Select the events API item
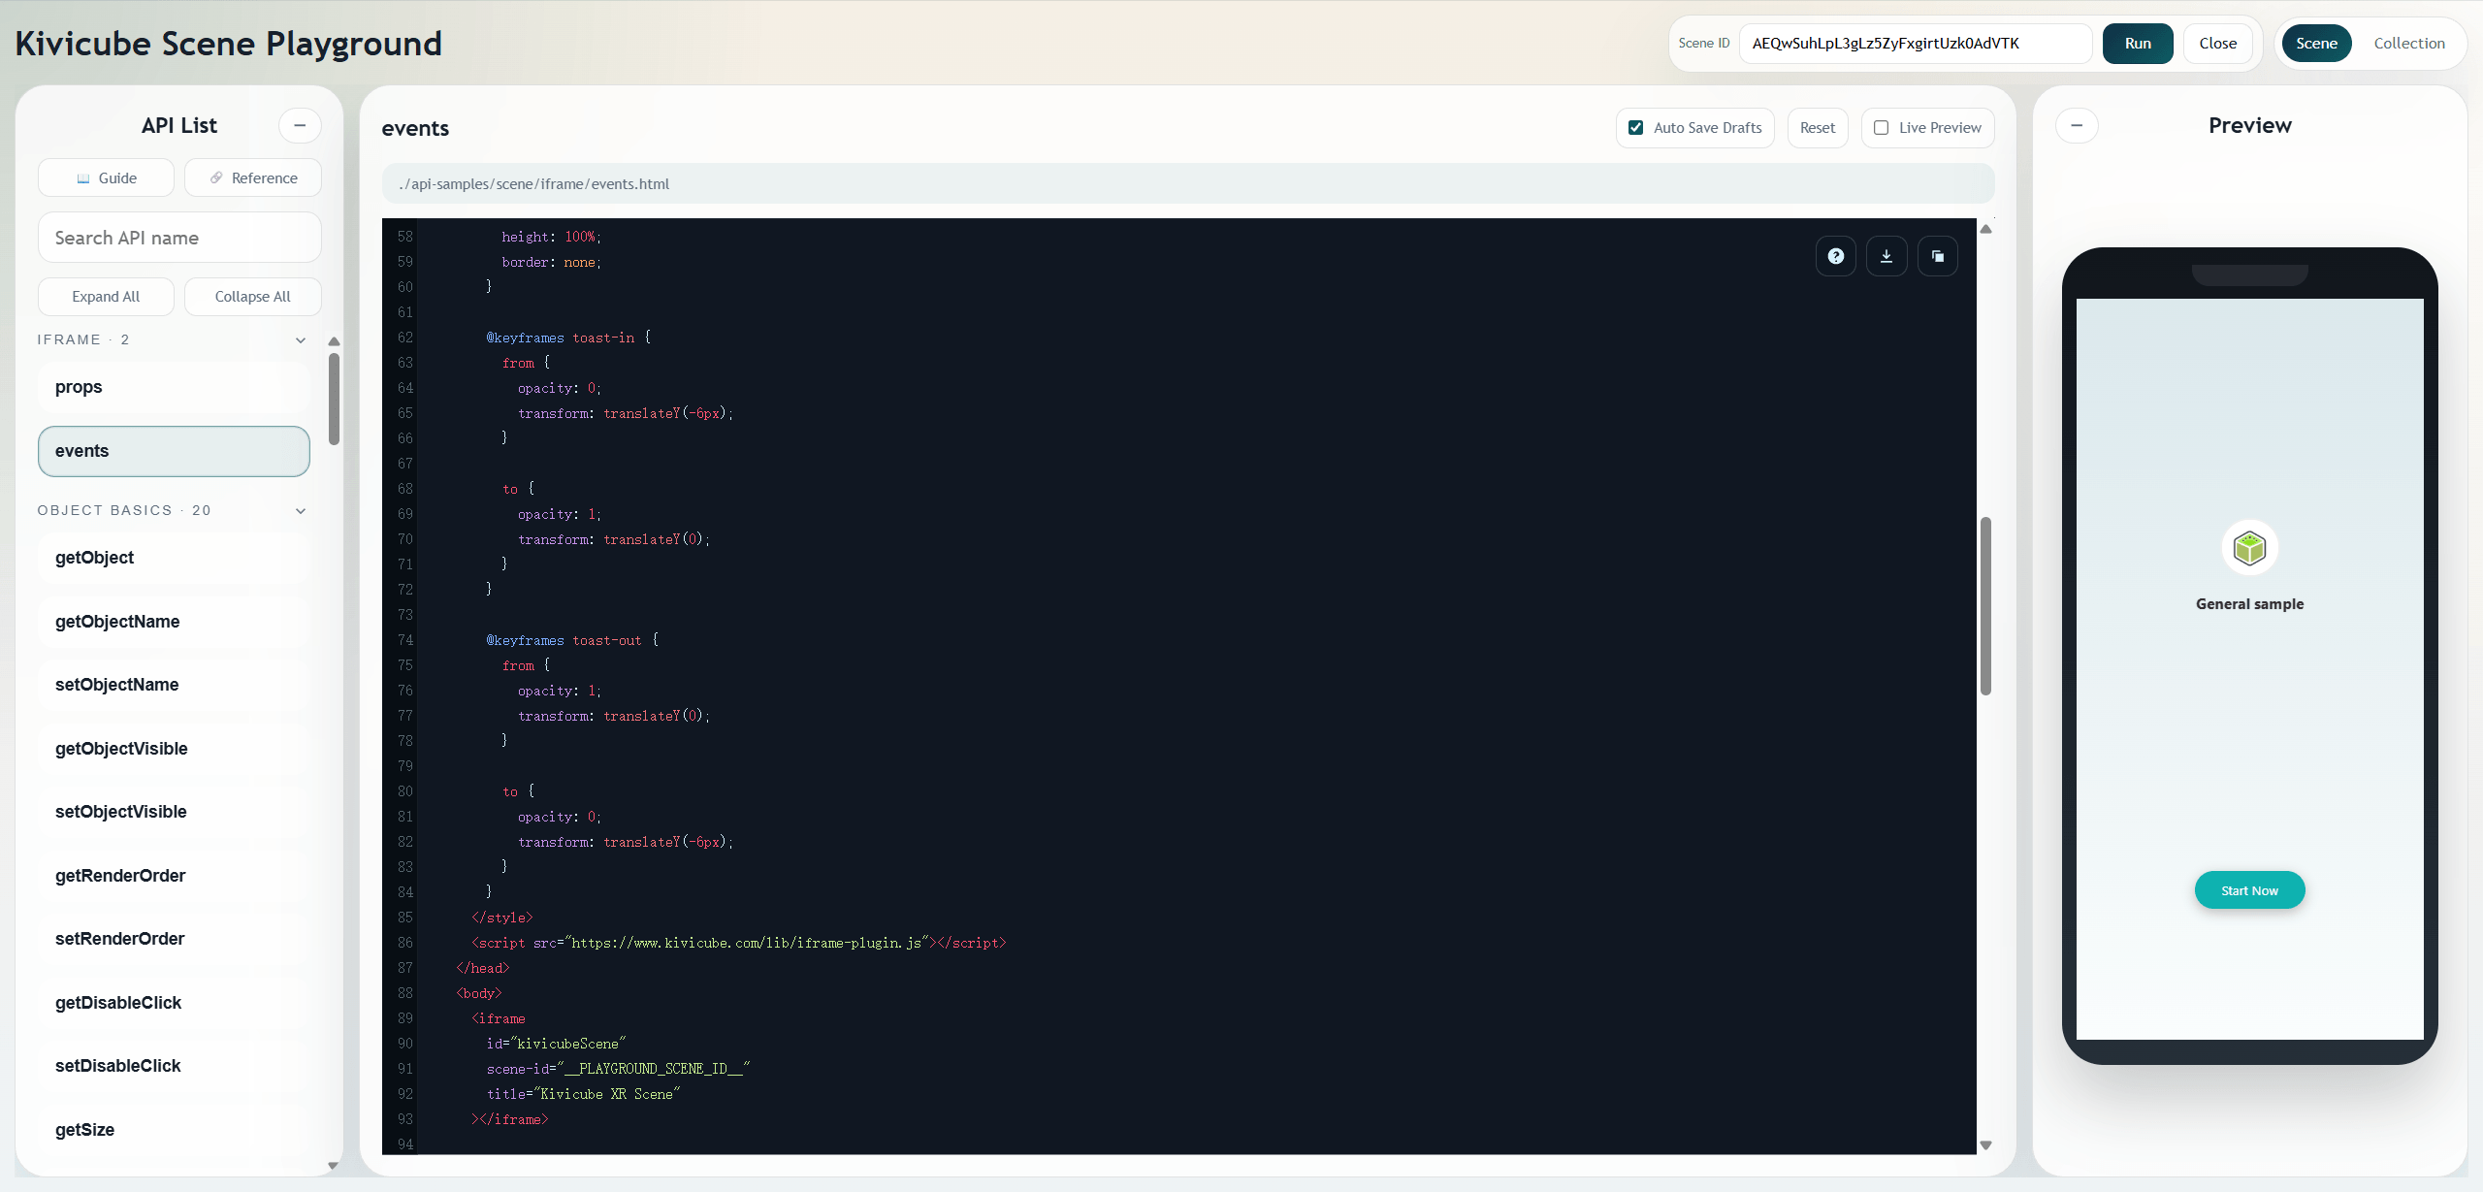This screenshot has height=1192, width=2483. (x=174, y=451)
